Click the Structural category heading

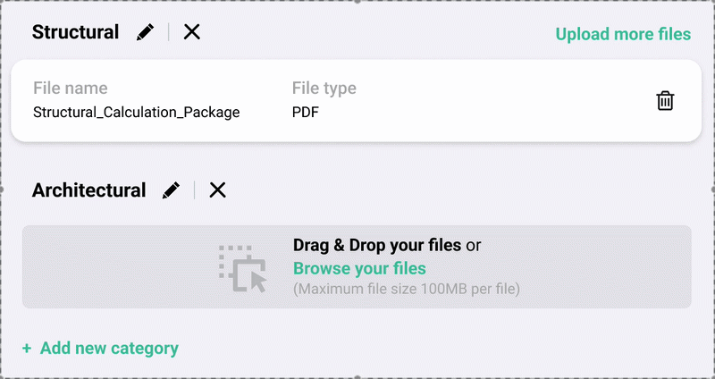(x=75, y=32)
